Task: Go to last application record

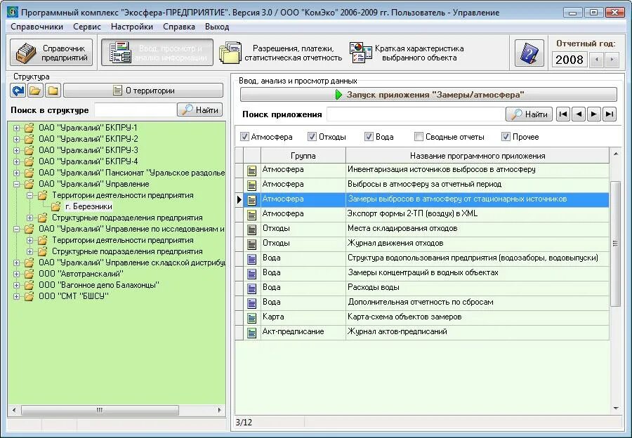Action: (610, 114)
